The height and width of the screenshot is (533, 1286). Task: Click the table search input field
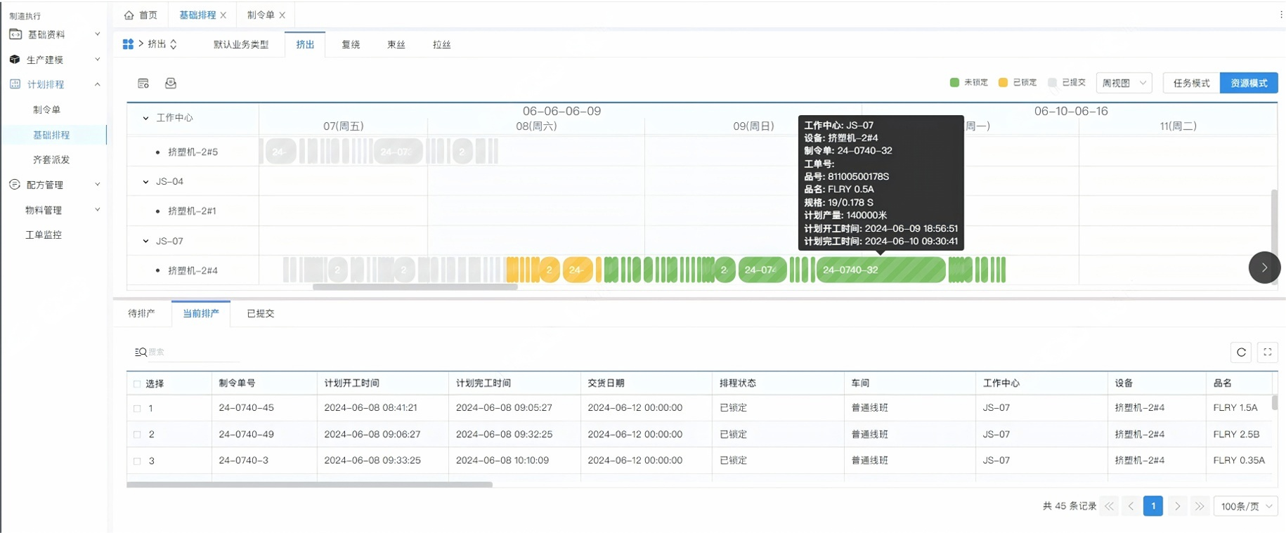(193, 352)
